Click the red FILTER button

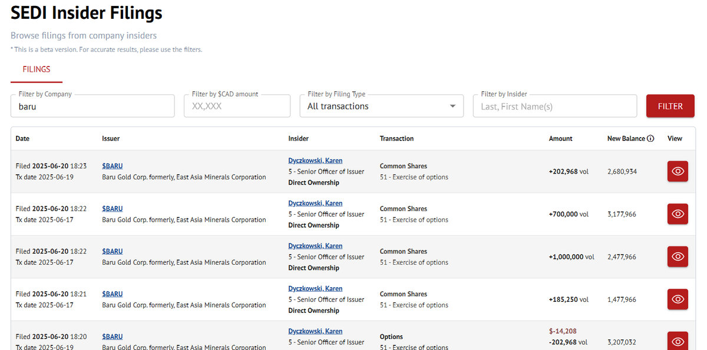click(670, 106)
